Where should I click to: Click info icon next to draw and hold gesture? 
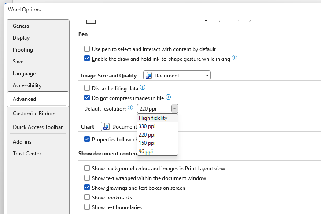pos(235,58)
